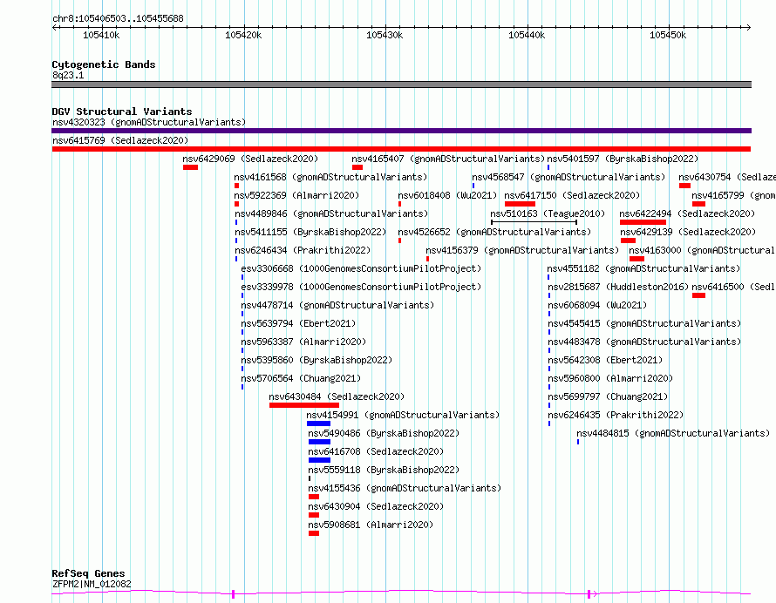Select nsv4526652 (gnomADStructuralVariants) label

coord(494,232)
